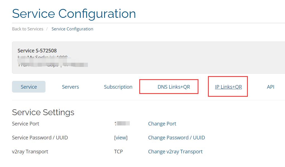285x167 pixels.
Task: Click the Service Password / UUID label
Action: pyautogui.click(x=40, y=137)
